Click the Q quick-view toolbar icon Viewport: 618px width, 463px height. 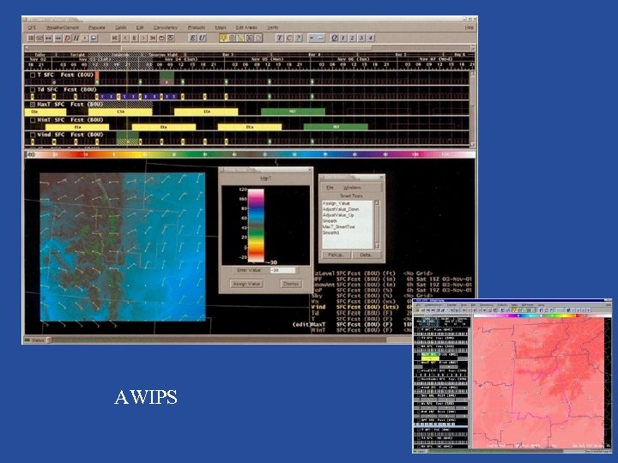point(334,39)
